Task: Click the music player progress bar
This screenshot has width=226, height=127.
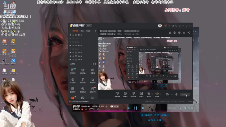Action: [136, 111]
